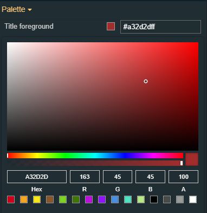Click the Title foreground color preview swatch

(x=111, y=27)
